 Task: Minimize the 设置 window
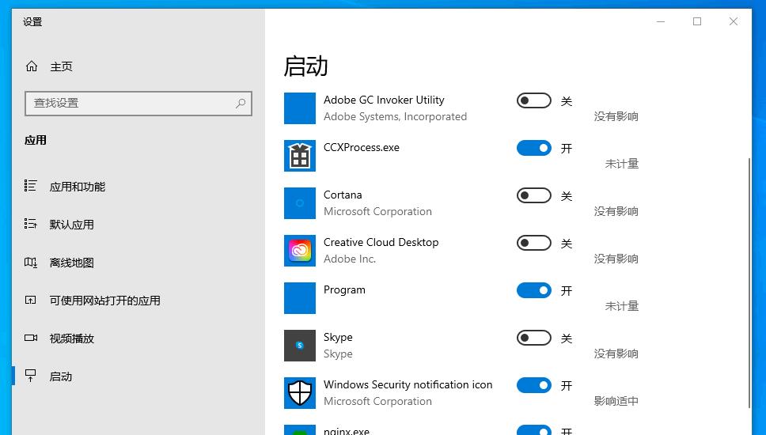(661, 21)
